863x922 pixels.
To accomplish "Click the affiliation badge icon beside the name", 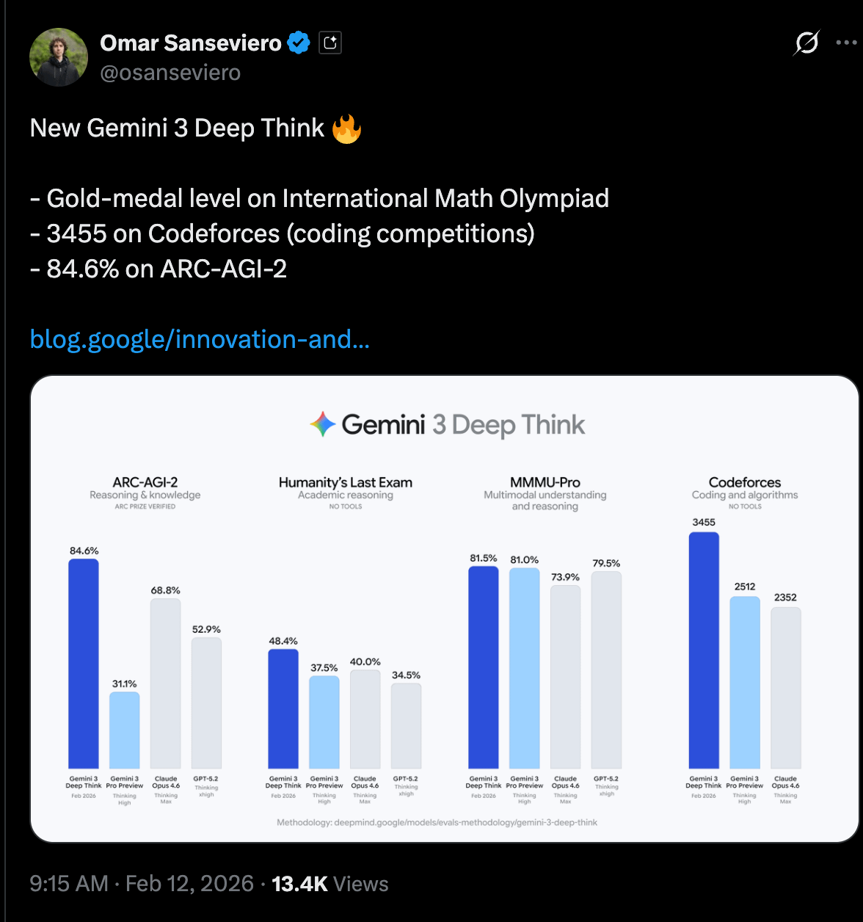I will [x=330, y=43].
